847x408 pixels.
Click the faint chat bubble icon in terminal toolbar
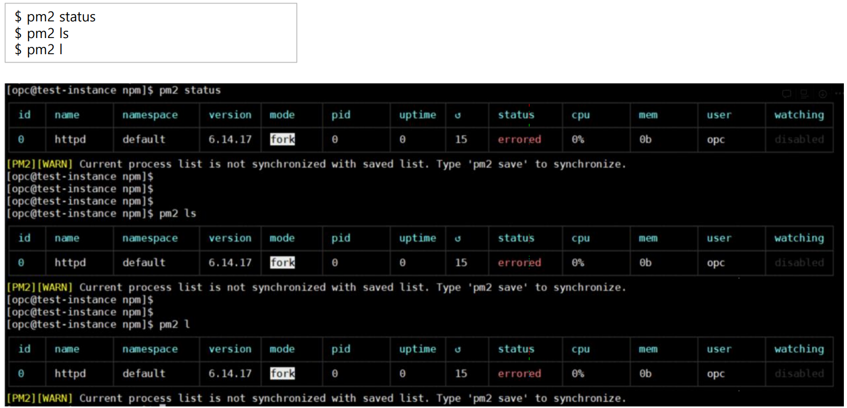(x=787, y=94)
